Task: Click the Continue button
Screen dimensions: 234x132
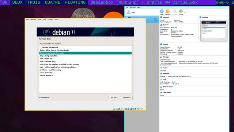Action: [127, 98]
